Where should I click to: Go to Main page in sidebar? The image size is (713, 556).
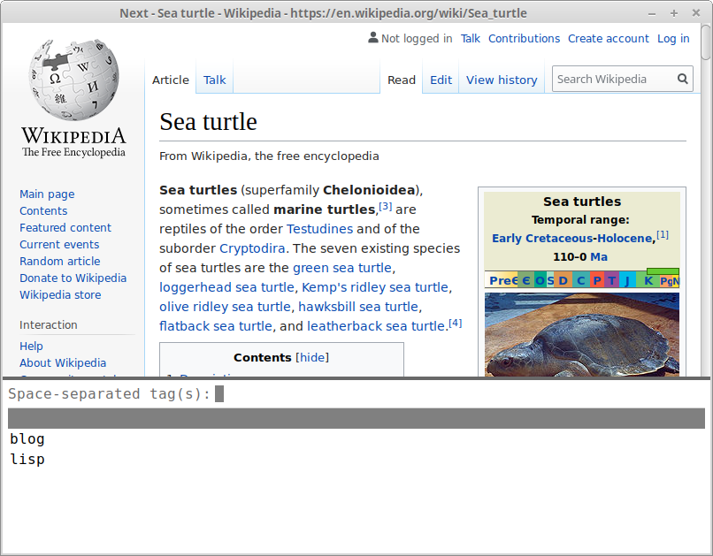(47, 194)
